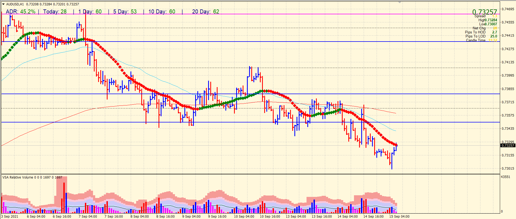The width and height of the screenshot is (516, 219).
Task: Click the 10 Day: 60 label
Action: point(162,12)
